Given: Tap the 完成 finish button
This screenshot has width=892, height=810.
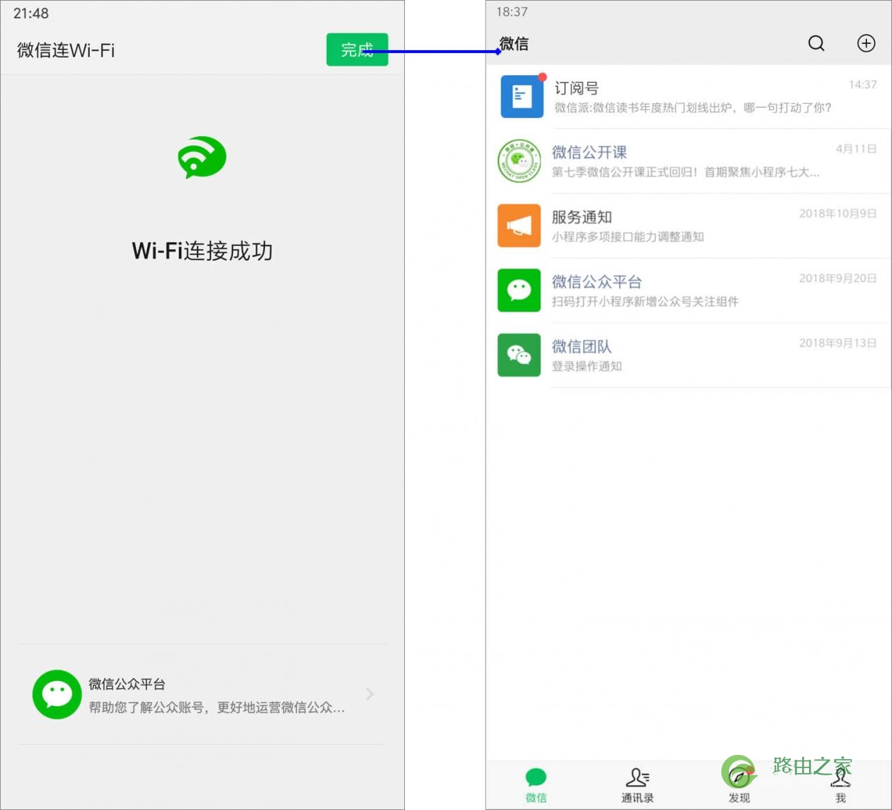Looking at the screenshot, I should click(357, 49).
